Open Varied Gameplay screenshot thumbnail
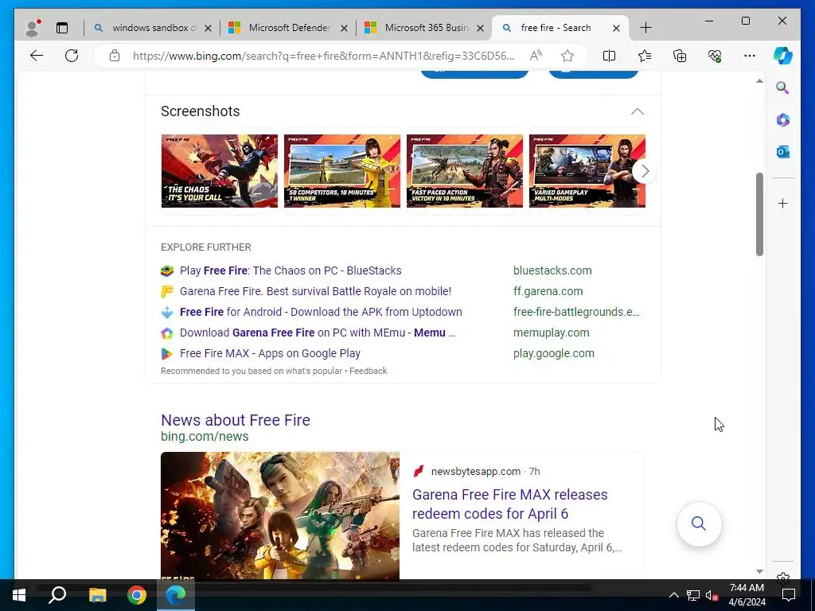 click(x=587, y=171)
